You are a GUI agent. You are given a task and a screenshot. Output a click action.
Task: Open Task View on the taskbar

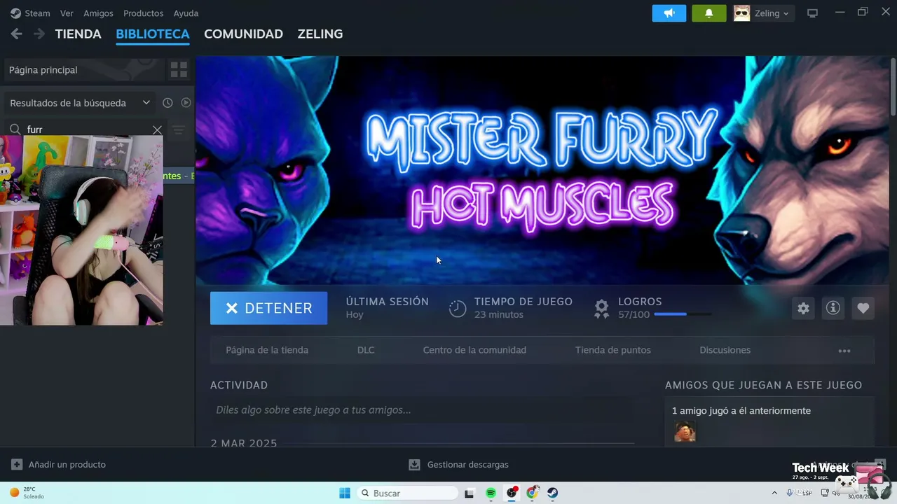[470, 493]
